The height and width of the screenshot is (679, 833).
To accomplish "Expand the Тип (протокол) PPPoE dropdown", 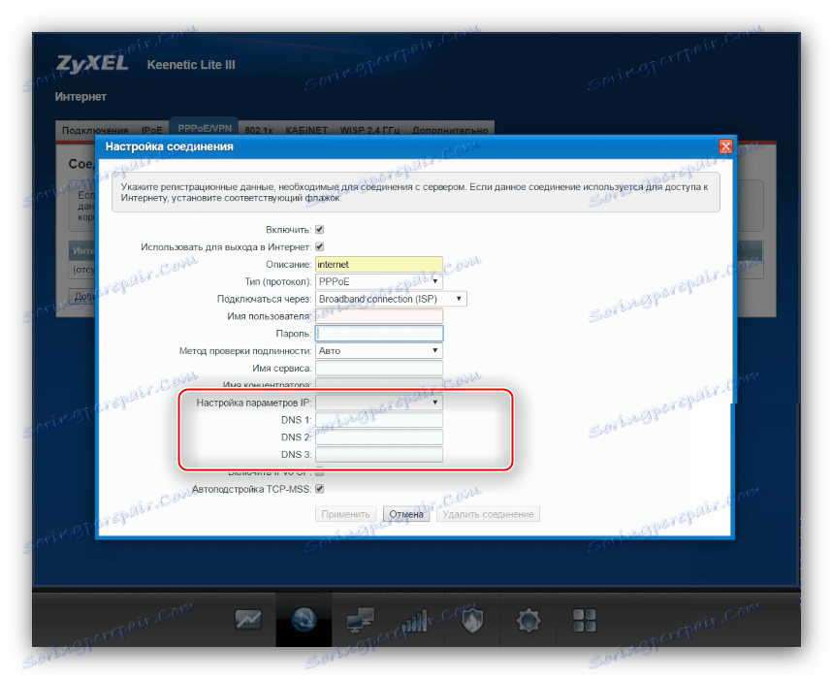I will [x=379, y=281].
